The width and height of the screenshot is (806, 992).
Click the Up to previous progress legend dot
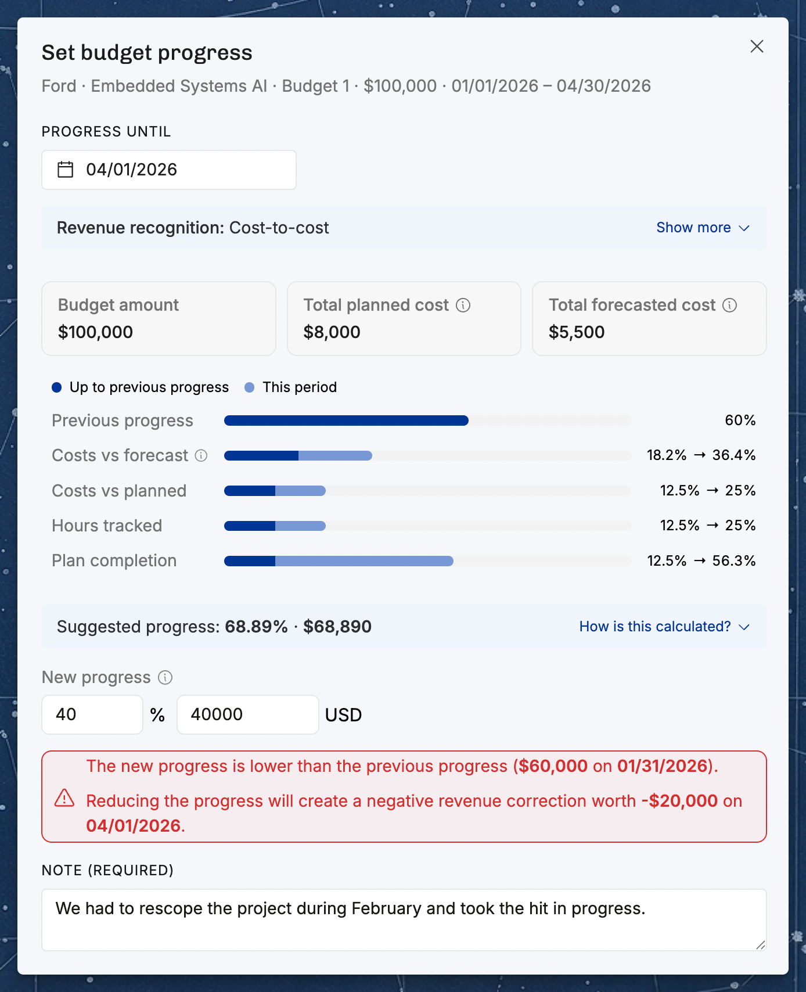click(x=57, y=387)
